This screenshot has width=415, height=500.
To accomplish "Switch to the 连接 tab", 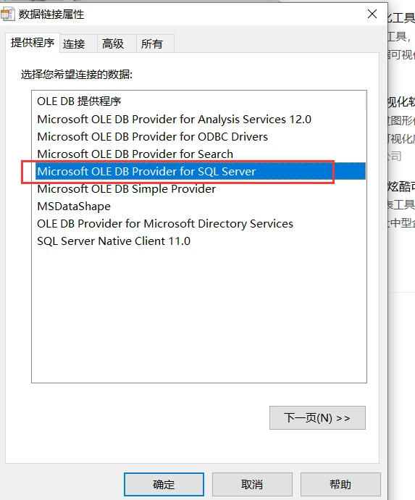I will pos(74,43).
